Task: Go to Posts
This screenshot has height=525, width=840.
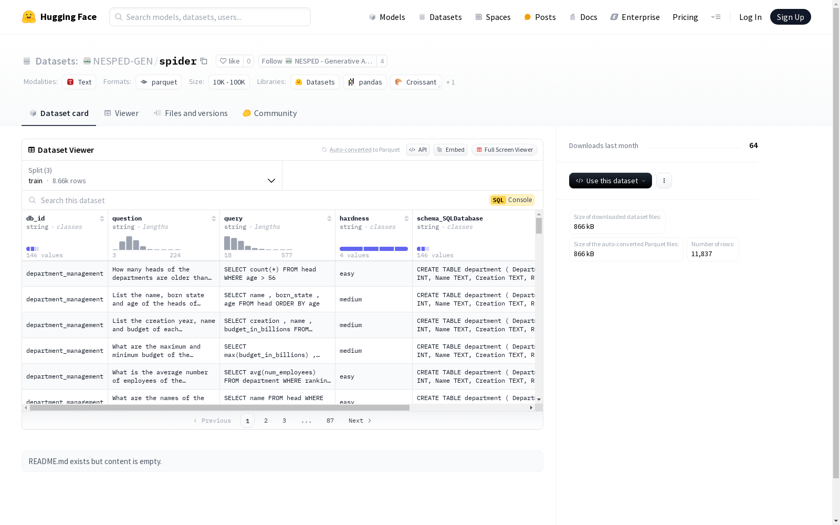Action: pyautogui.click(x=540, y=17)
